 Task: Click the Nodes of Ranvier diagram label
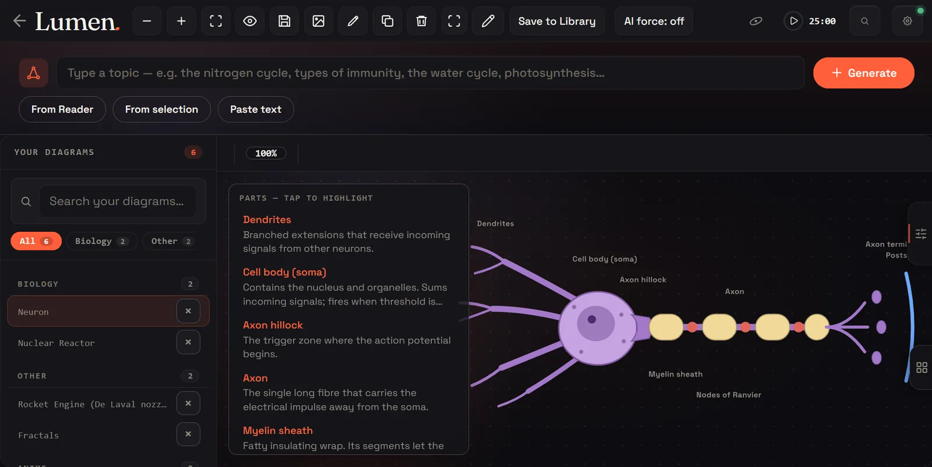[729, 395]
